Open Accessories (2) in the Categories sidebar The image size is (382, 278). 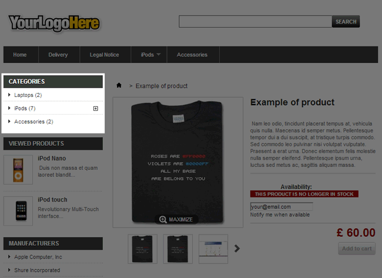tap(33, 122)
